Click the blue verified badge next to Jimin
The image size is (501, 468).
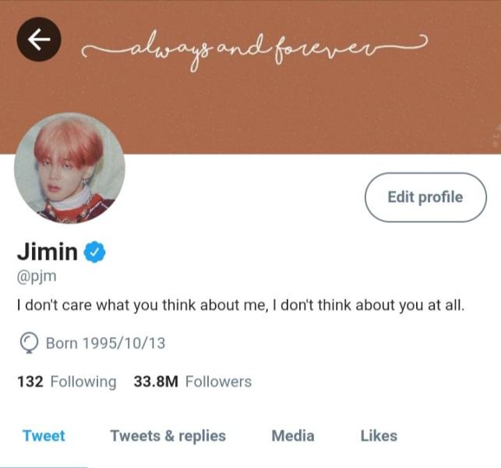coord(94,252)
